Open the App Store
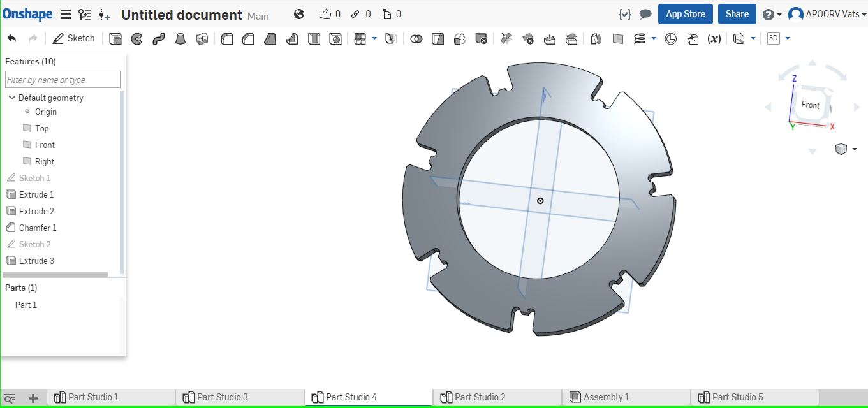Image resolution: width=868 pixels, height=408 pixels. coord(686,14)
